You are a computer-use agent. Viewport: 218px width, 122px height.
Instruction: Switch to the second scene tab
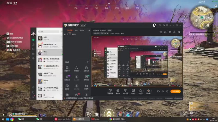[76, 30]
